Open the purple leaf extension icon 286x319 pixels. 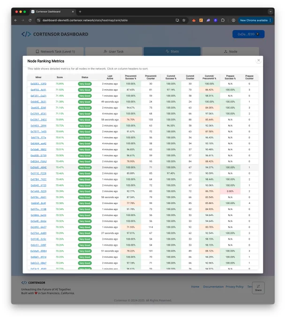208,20
